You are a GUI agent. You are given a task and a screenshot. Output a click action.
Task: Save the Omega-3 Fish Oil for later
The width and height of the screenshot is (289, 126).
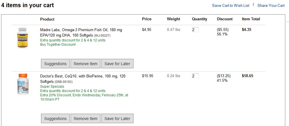[117, 64]
